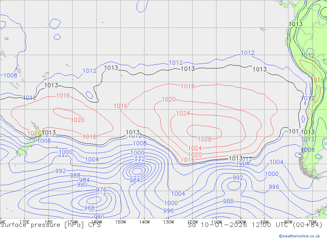The width and height of the screenshot is (327, 239).
Task: Click the 976 isobar label
Action: pyautogui.click(x=101, y=189)
